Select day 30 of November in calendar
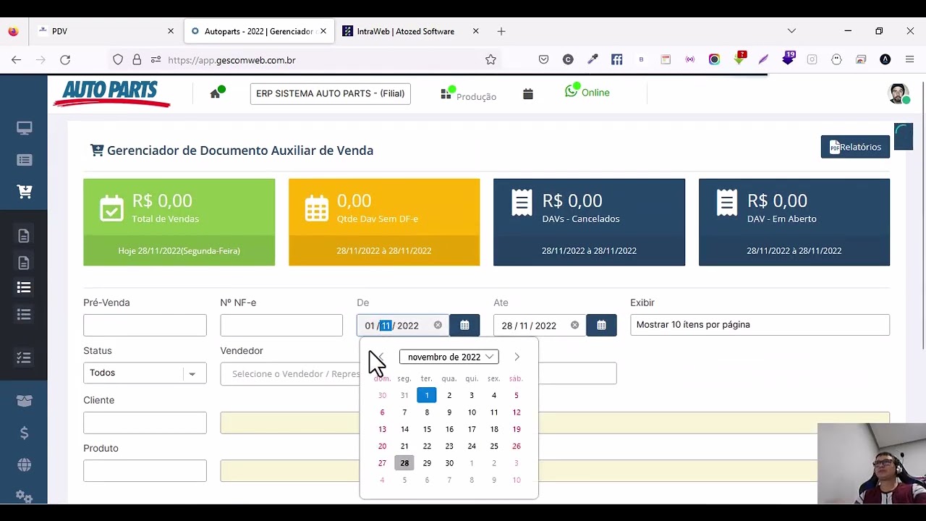The width and height of the screenshot is (926, 521). tap(449, 463)
